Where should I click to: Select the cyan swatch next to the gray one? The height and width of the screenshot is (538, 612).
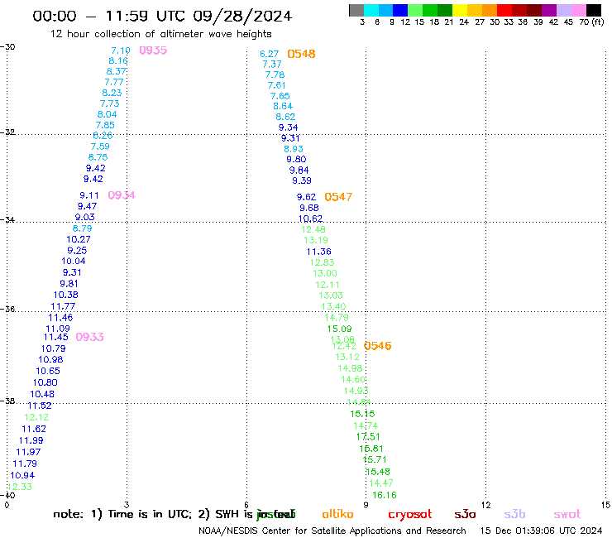(371, 10)
